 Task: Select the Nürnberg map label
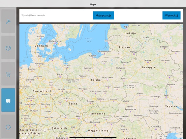point(46,104)
